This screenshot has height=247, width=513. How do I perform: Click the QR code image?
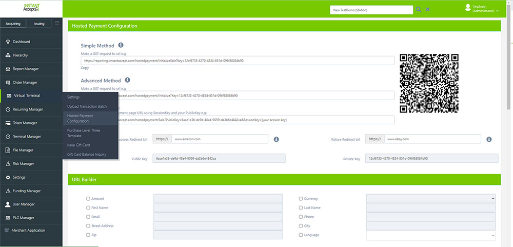click(x=429, y=83)
